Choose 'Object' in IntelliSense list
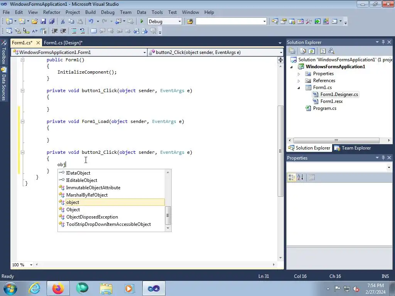Viewport: 395px width, 296px height. (x=73, y=209)
